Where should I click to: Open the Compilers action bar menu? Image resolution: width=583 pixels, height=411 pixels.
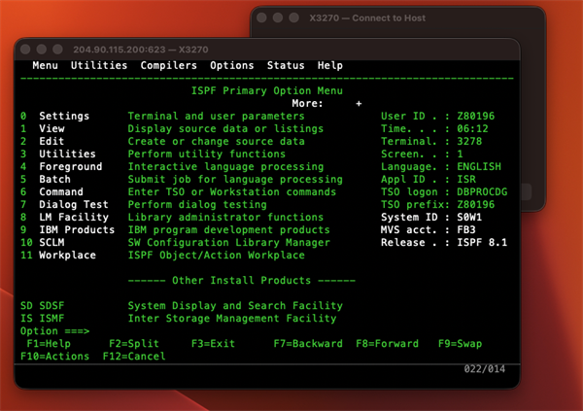click(x=168, y=65)
